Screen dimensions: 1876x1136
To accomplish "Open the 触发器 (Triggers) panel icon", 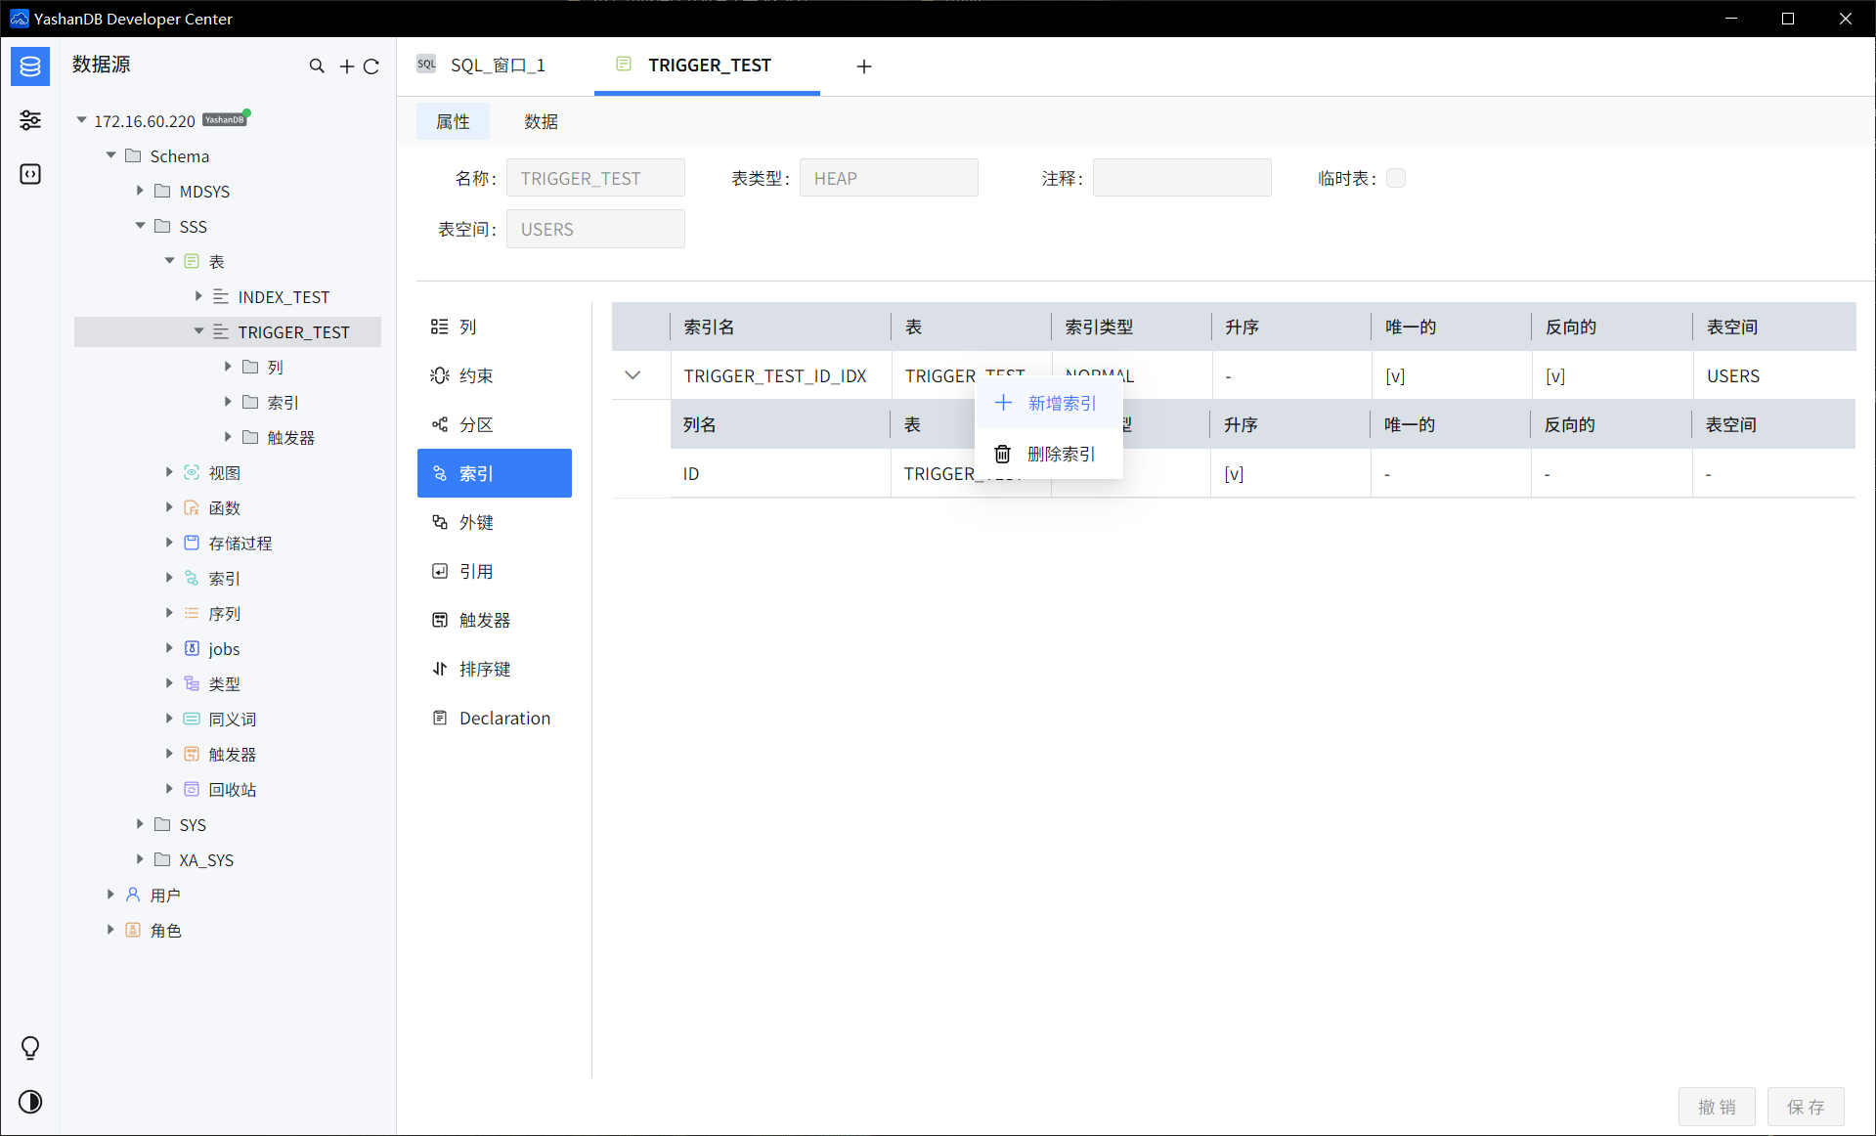I will pyautogui.click(x=442, y=620).
